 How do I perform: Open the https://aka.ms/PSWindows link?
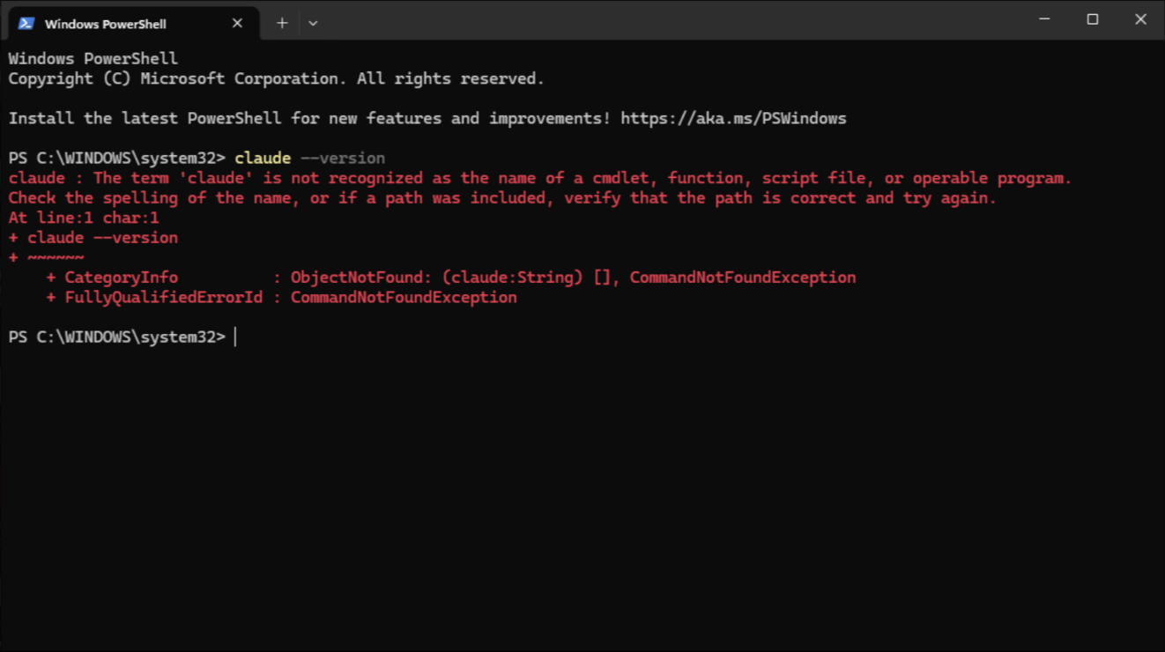733,118
